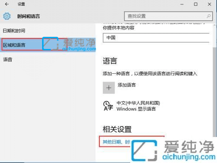Image resolution: width=217 pixels, height=163 pixels.
Task: Minimize the settings window
Action: [182, 4]
